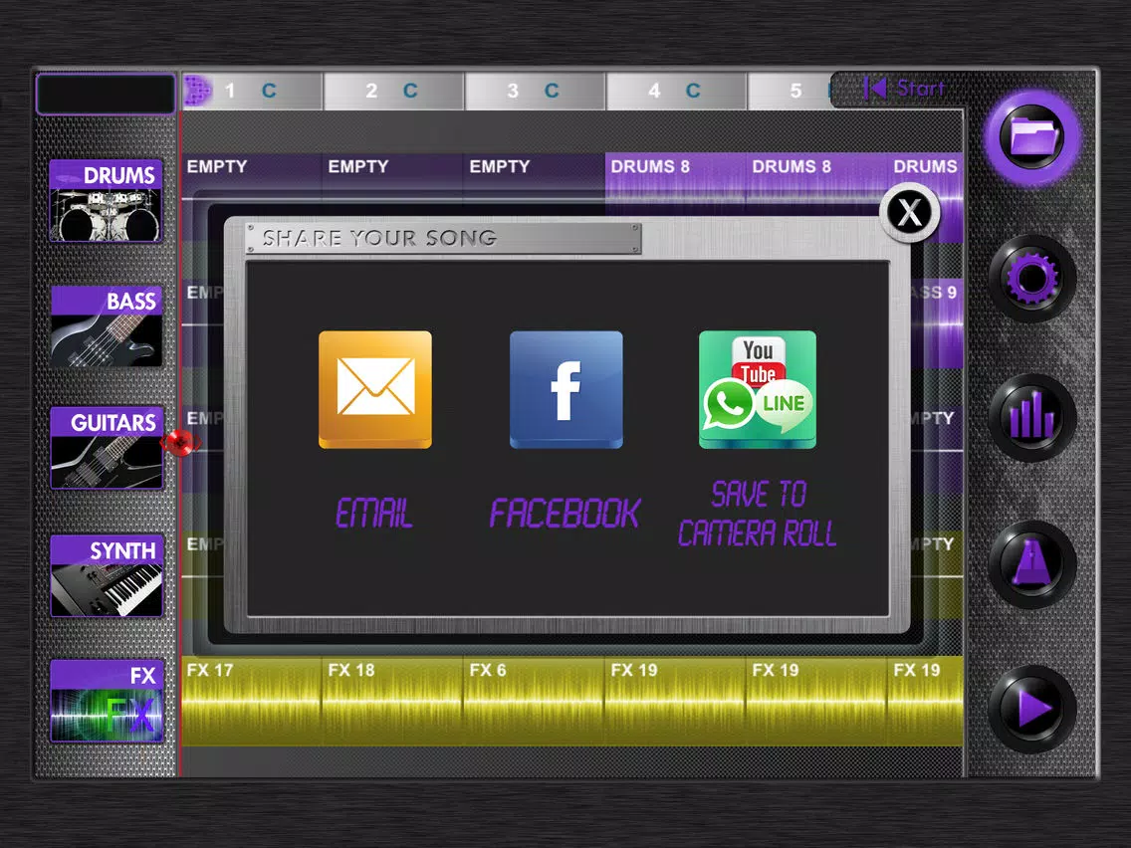Select the FX 18 loop cell
This screenshot has width=1131, height=848.
click(392, 701)
